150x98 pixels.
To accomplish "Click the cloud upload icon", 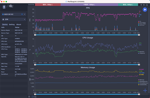I will 147,5.
